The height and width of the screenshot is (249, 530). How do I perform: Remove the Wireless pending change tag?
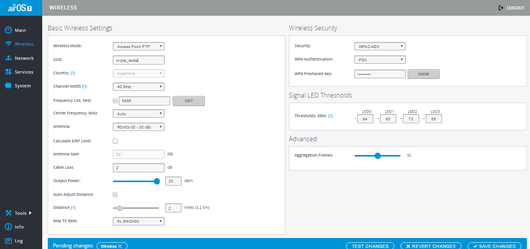pos(120,246)
